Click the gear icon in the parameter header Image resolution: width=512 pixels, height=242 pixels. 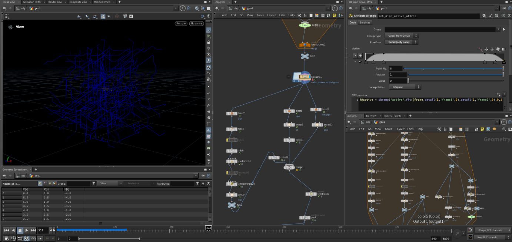(x=484, y=16)
